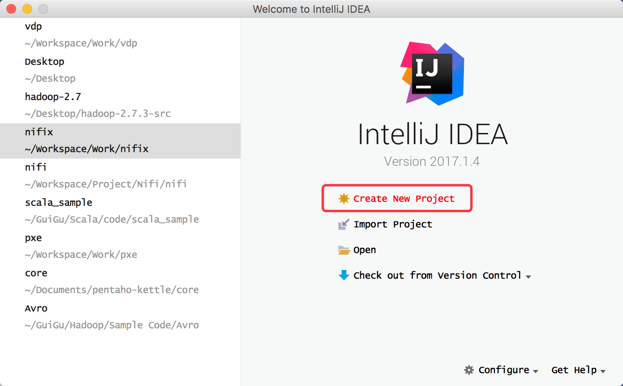Open the nifi project entry

(105, 175)
